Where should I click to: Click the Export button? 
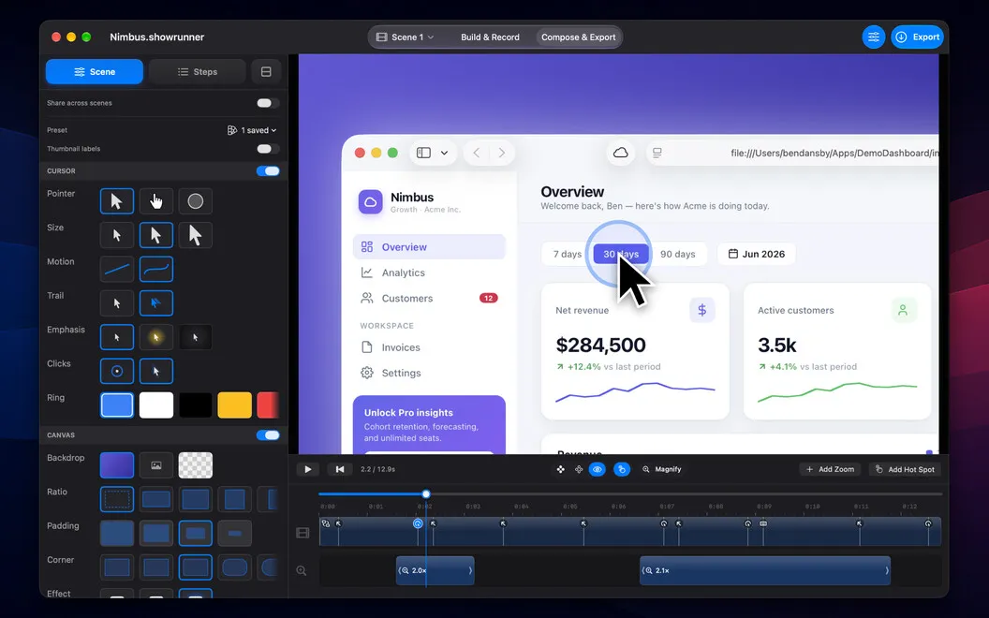point(918,37)
